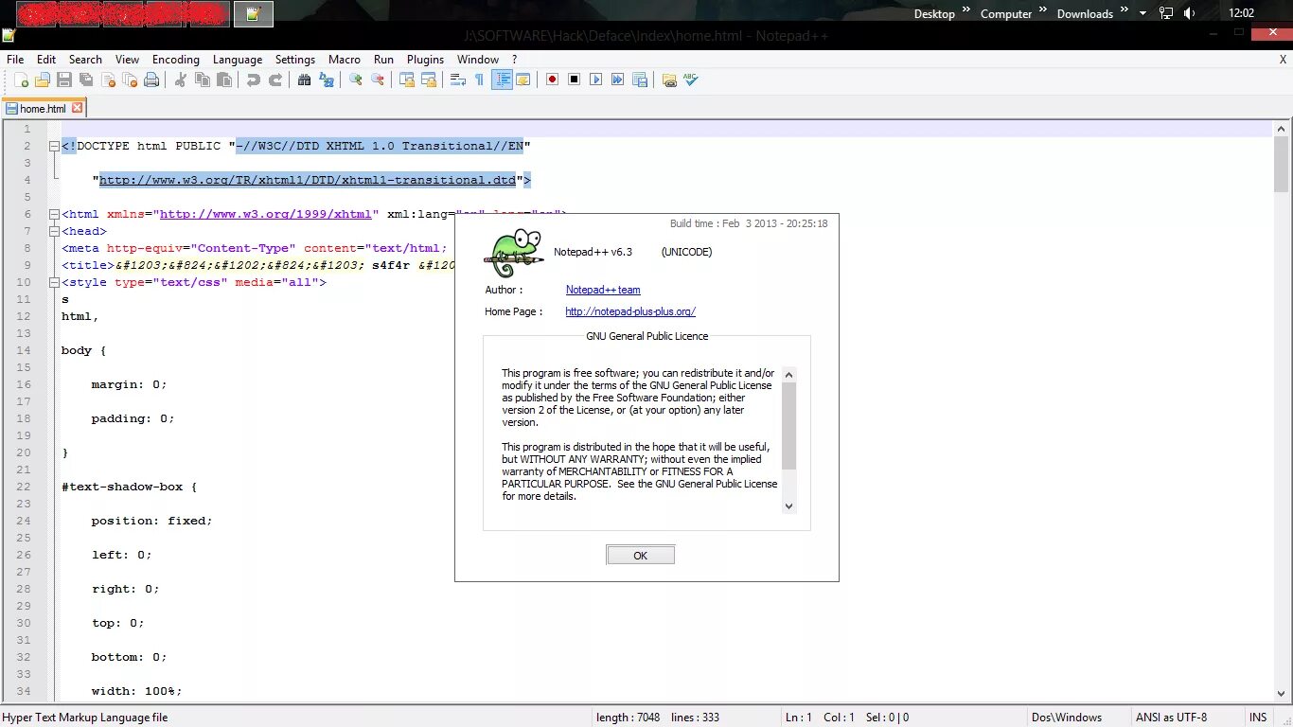
Task: Select the home.html document tab
Action: click(x=43, y=108)
